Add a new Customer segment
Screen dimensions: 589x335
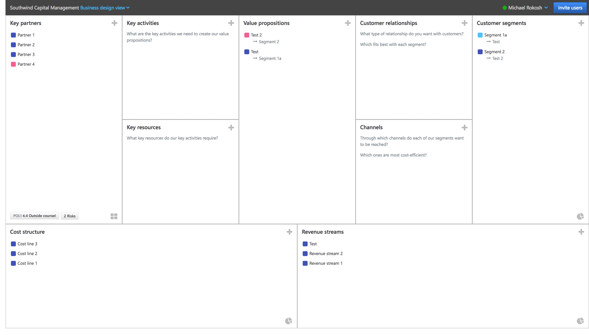pos(581,23)
